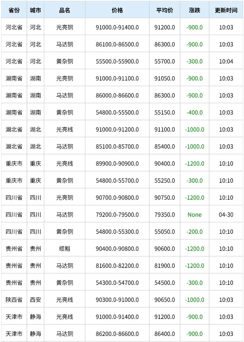Click the 缆粗 product name cell
The width and height of the screenshot is (244, 342).
tap(65, 249)
